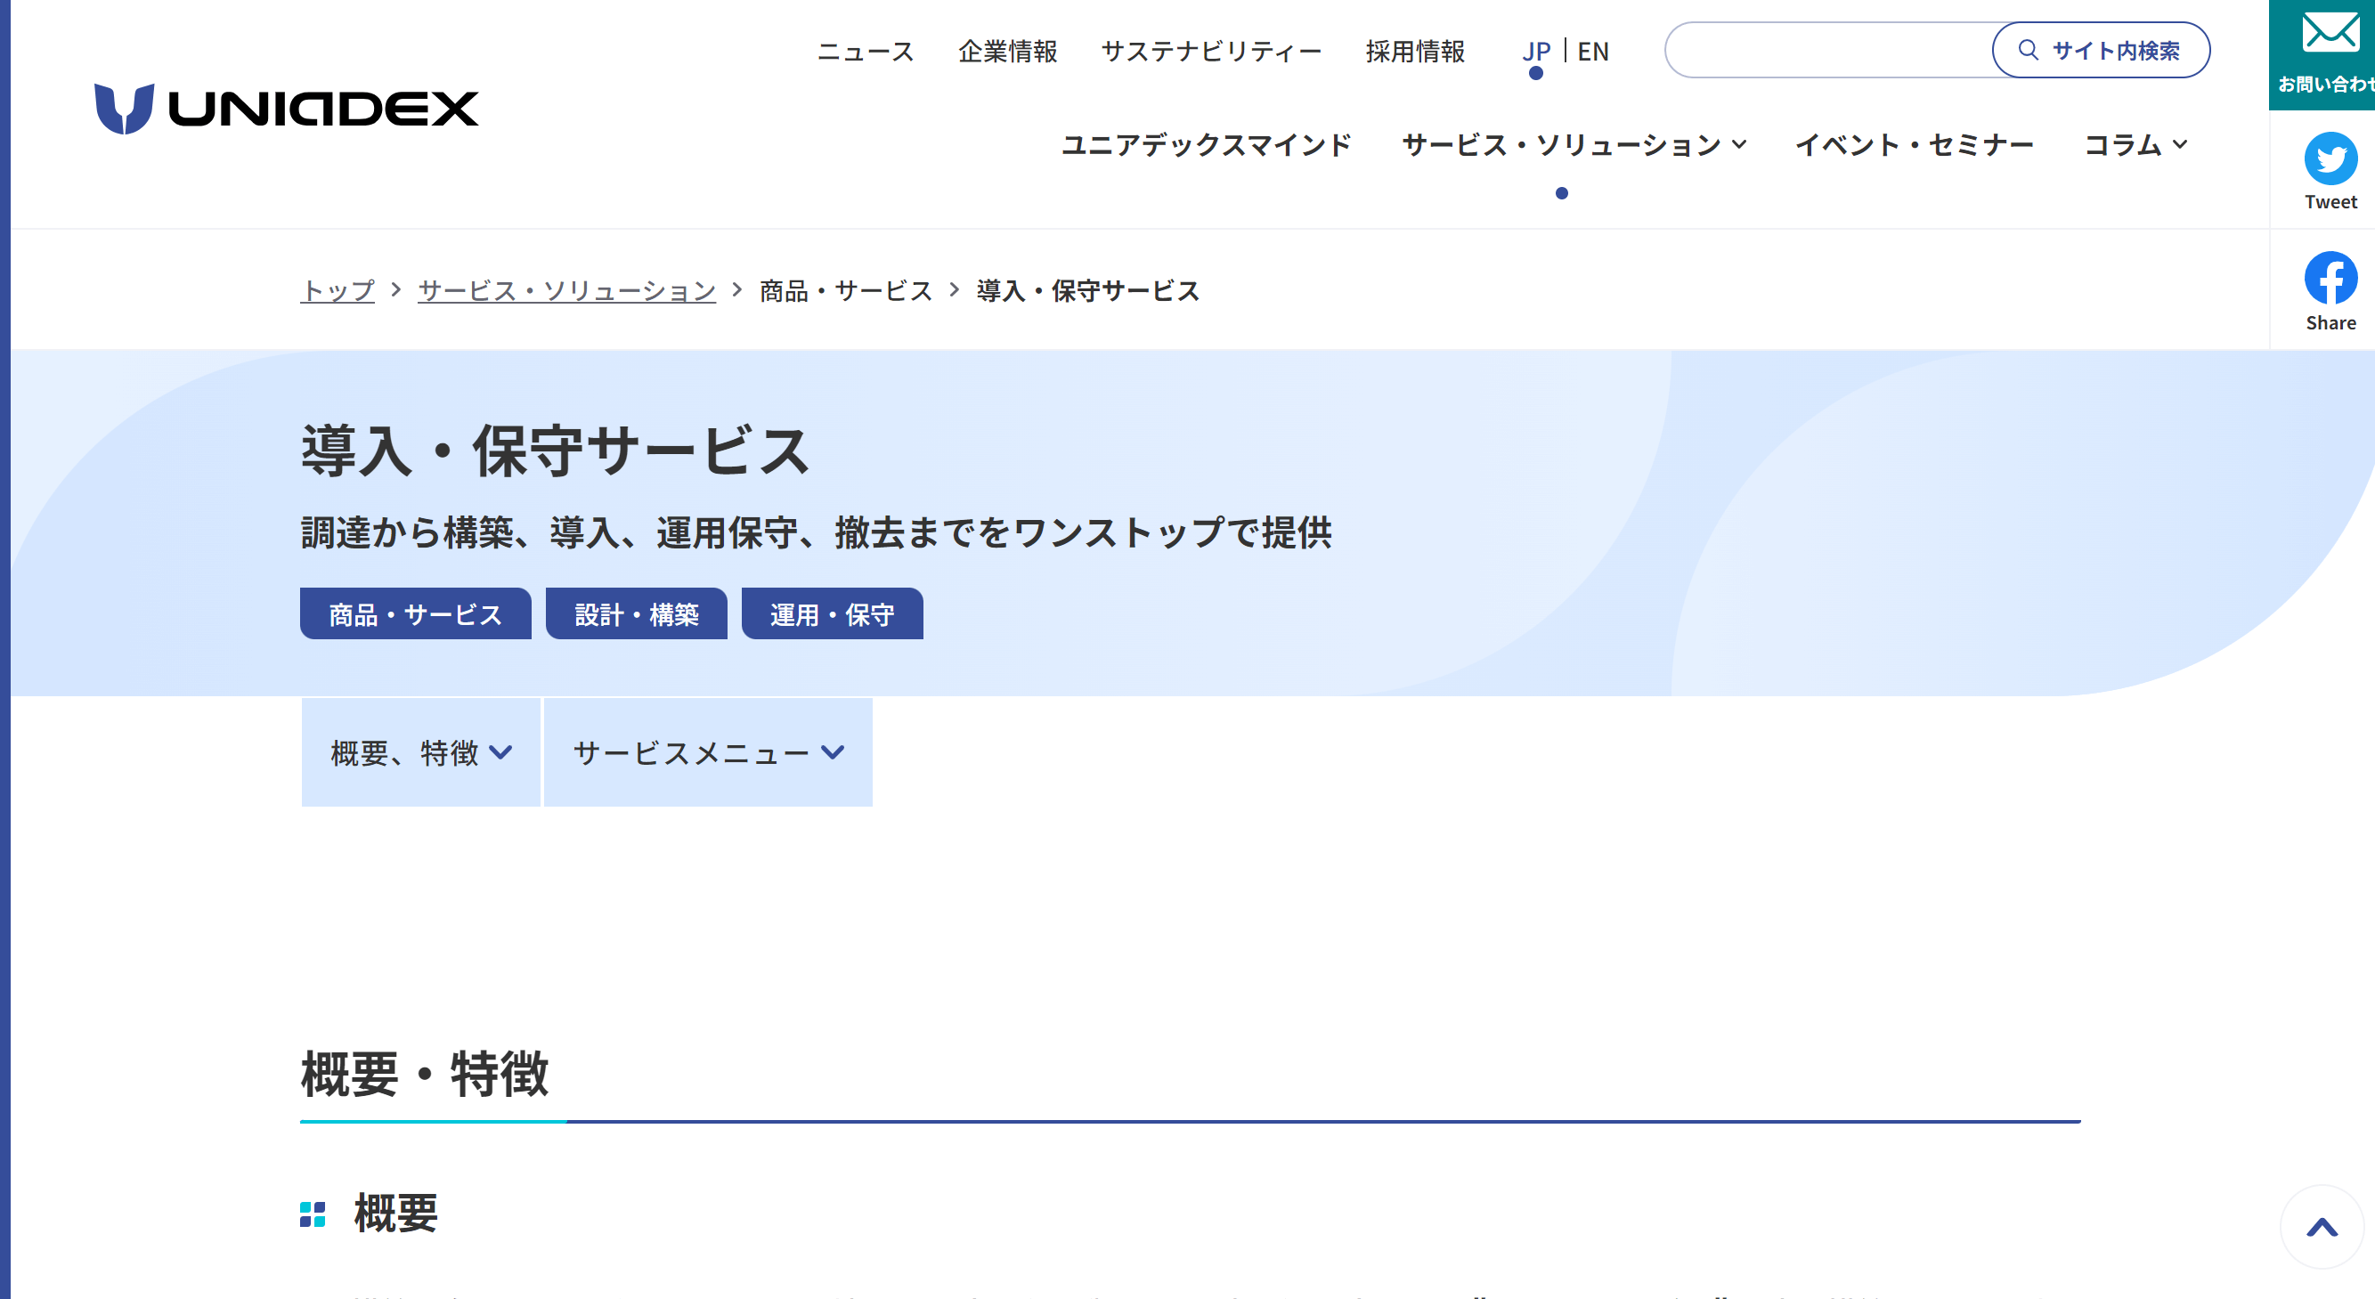Click the 導入・保守サービス page heading
Screen dimensions: 2375x1299
[x=555, y=451]
